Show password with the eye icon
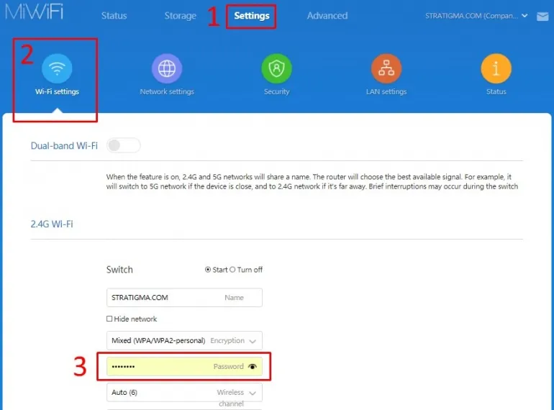Image resolution: width=554 pixels, height=410 pixels. pos(252,367)
